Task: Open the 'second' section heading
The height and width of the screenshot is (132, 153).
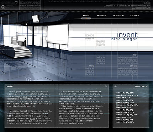Action: coord(133,65)
